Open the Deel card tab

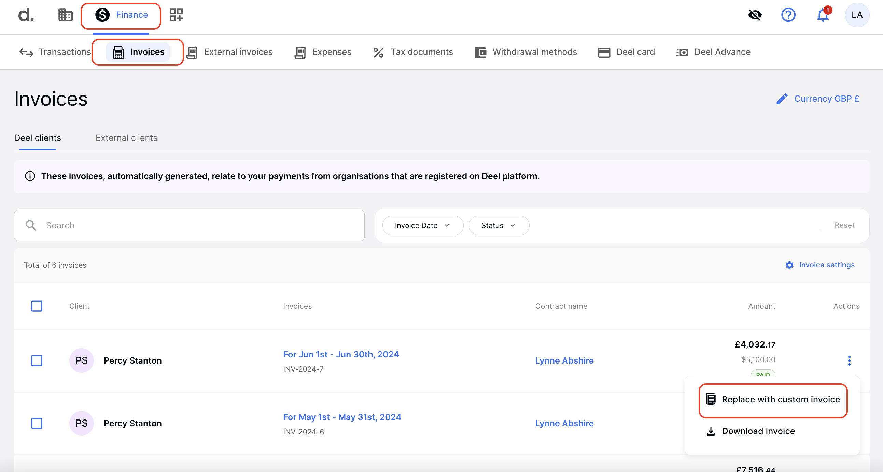[626, 52]
